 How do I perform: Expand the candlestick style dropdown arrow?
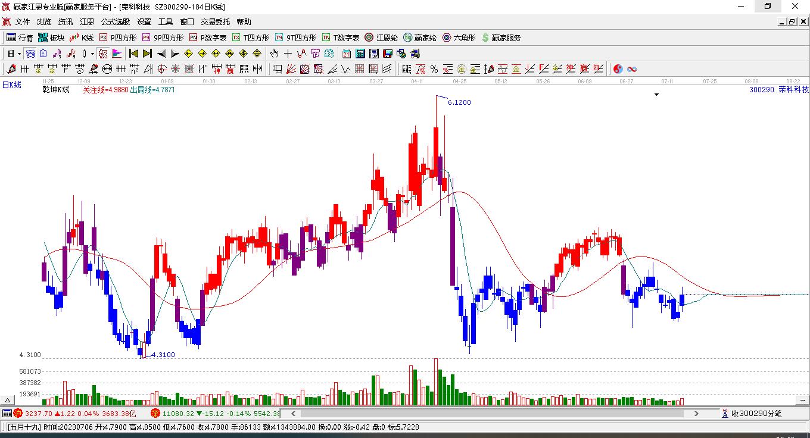click(92, 54)
